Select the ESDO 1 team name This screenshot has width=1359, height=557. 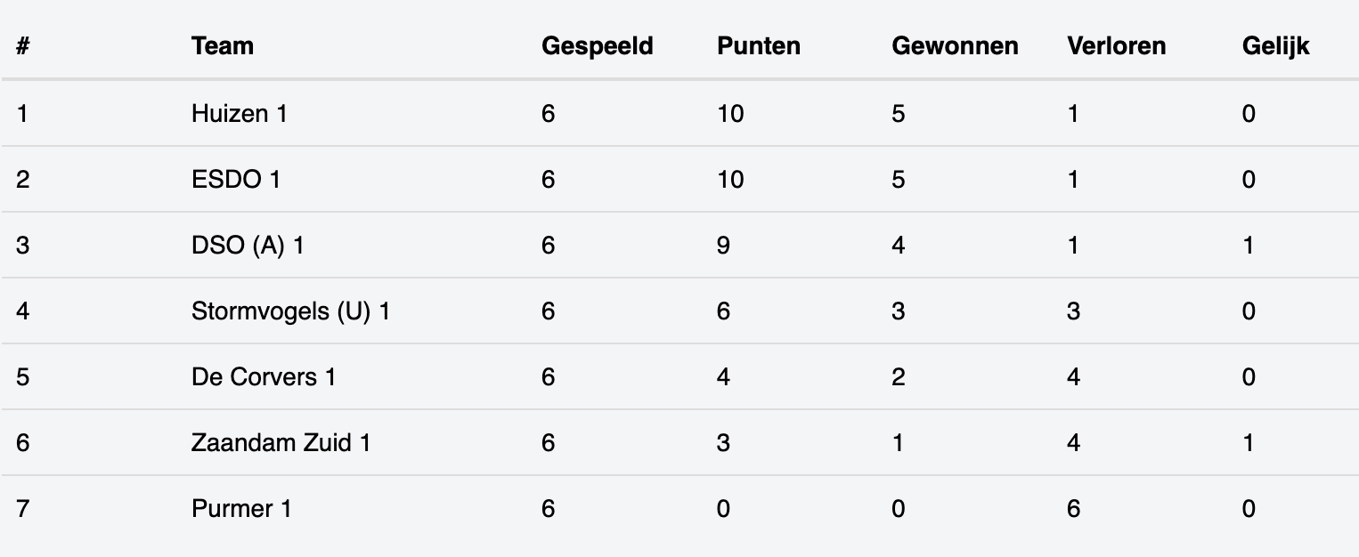click(236, 180)
